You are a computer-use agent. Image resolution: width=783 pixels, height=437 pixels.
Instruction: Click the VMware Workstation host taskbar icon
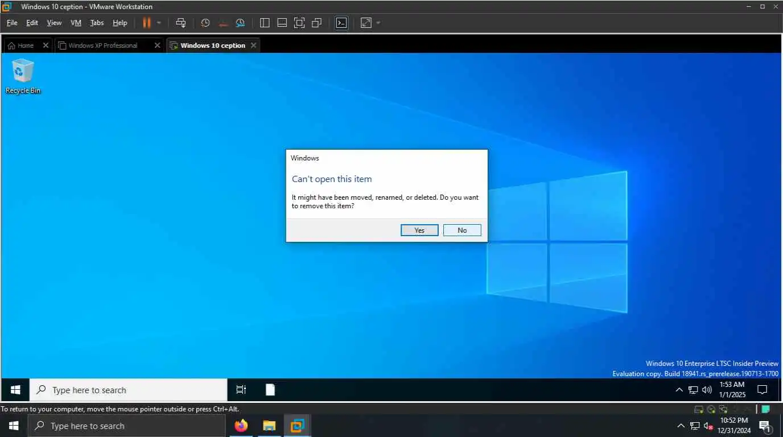(297, 426)
